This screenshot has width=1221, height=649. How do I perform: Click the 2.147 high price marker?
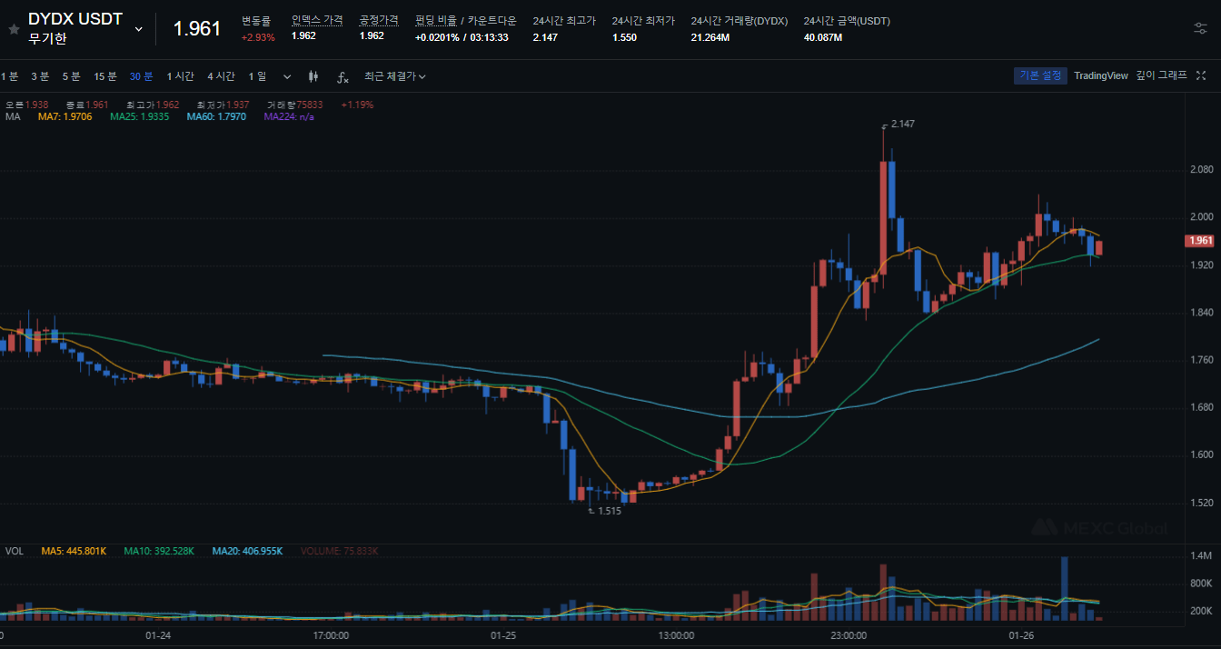[x=902, y=124]
